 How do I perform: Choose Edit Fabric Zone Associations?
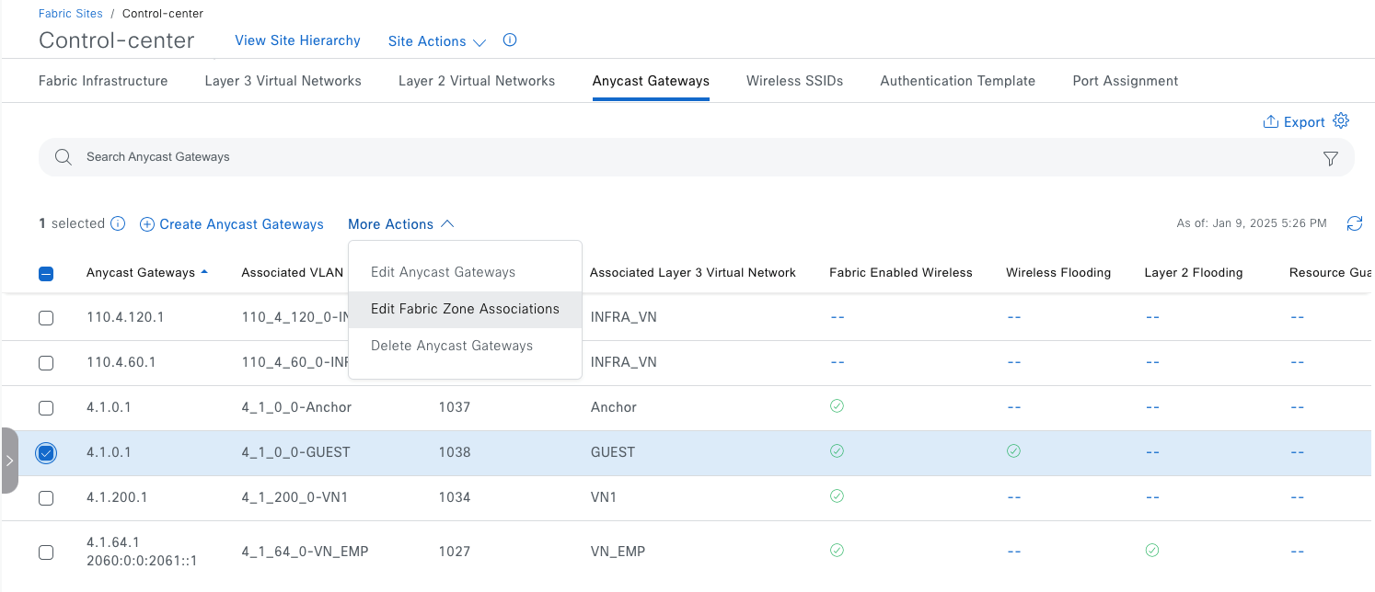pos(465,309)
